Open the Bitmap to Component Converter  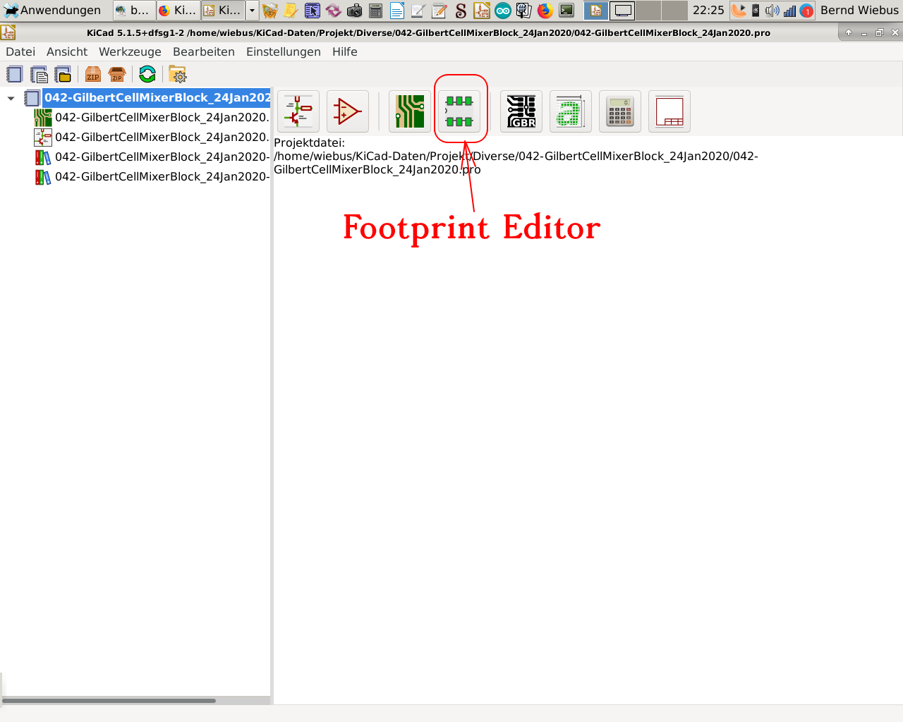[571, 111]
